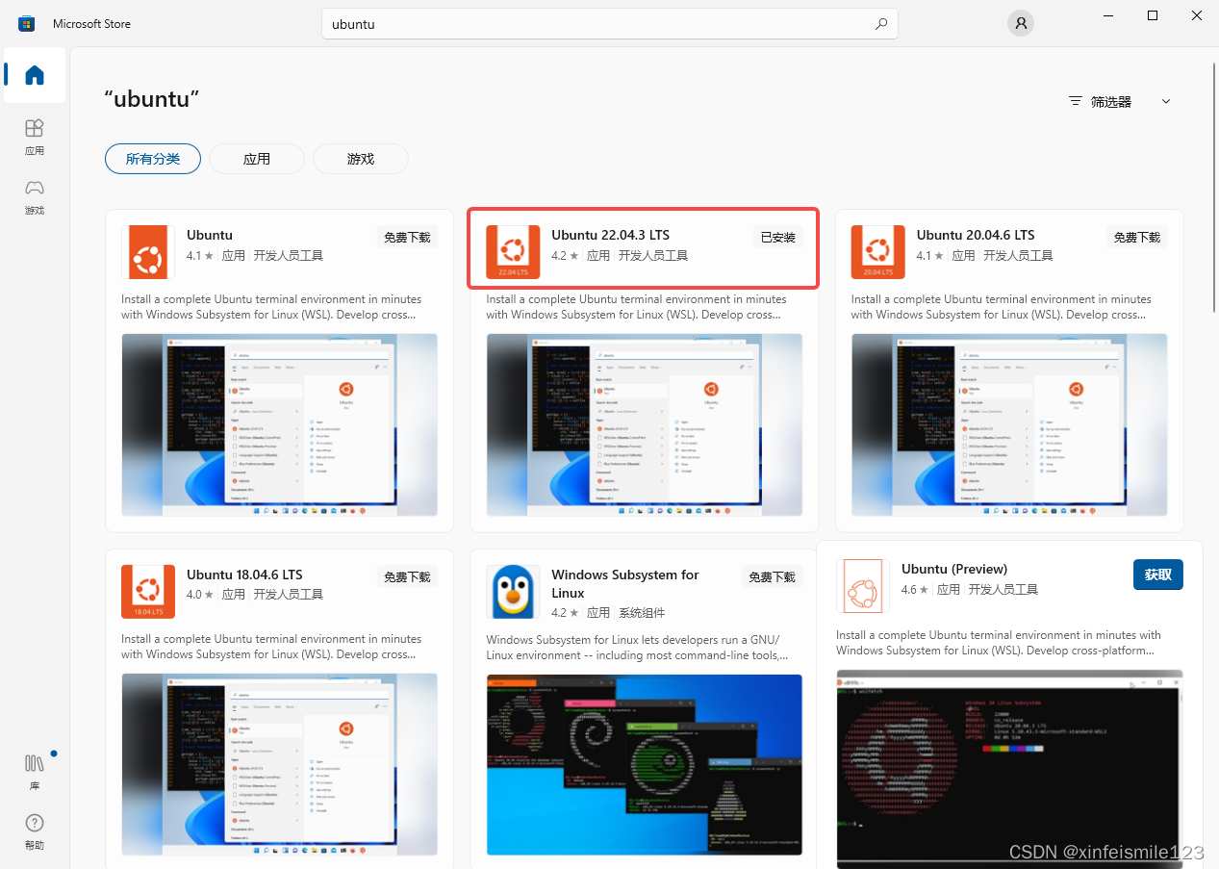Click the search box containing ubuntu

pos(610,24)
